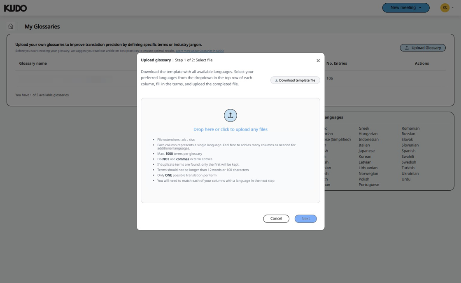Click 'You have 1 of 5 available glossaries'
The image size is (461, 283).
tap(42, 95)
